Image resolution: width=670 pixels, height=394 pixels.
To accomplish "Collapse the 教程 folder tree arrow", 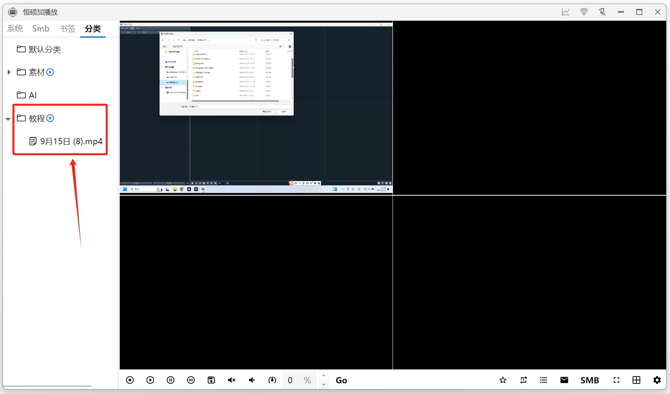I will (8, 119).
